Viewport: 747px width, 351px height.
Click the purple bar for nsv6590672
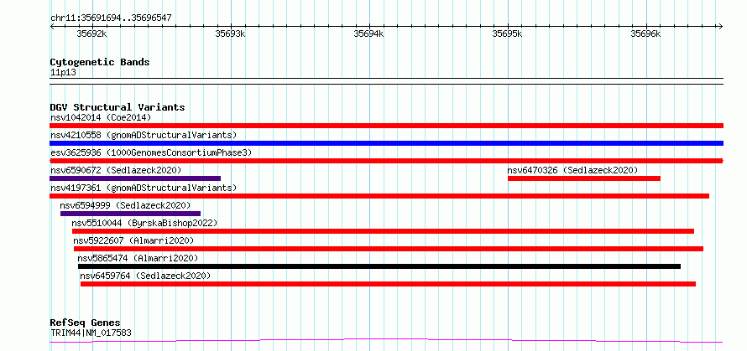(x=135, y=178)
